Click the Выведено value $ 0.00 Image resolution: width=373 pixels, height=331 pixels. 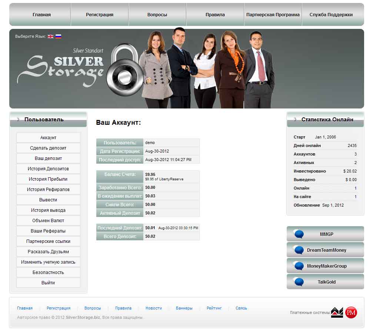click(x=351, y=180)
